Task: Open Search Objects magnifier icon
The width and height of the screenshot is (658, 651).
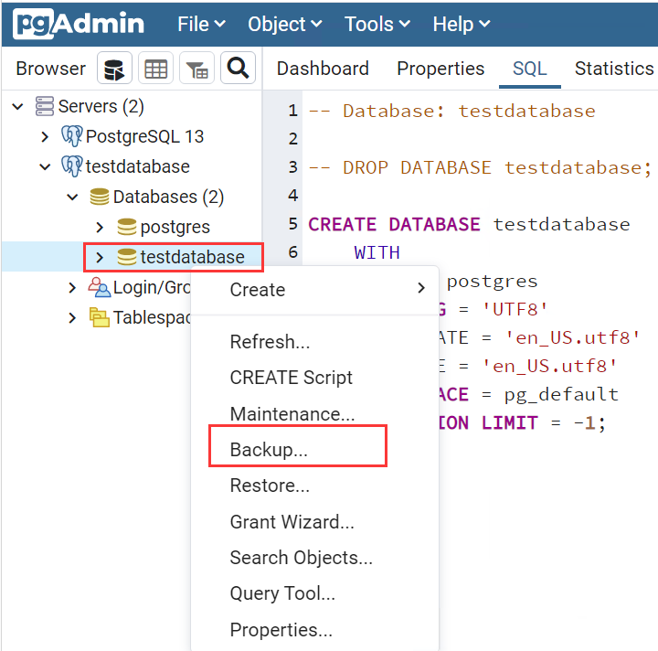Action: click(x=237, y=69)
